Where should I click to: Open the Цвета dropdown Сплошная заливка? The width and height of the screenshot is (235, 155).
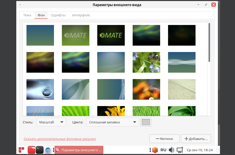click(x=113, y=122)
